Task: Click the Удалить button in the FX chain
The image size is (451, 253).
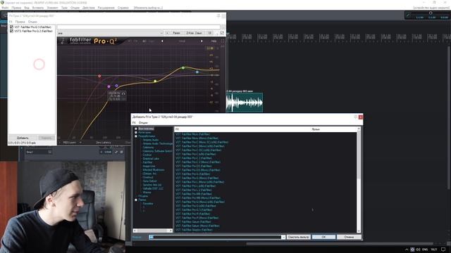Action: coord(46,138)
